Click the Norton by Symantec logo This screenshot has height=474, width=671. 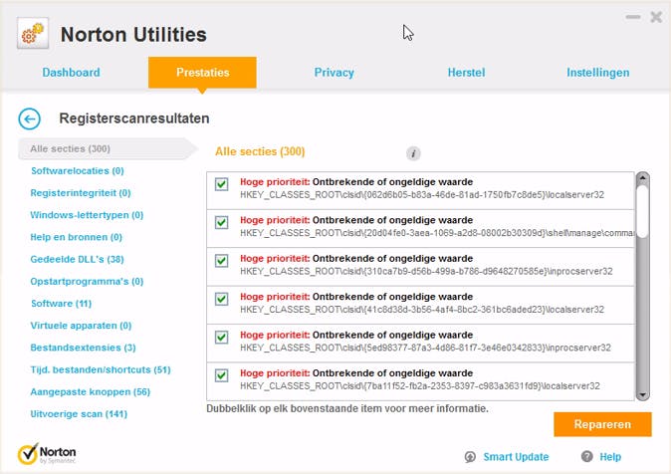point(47,454)
